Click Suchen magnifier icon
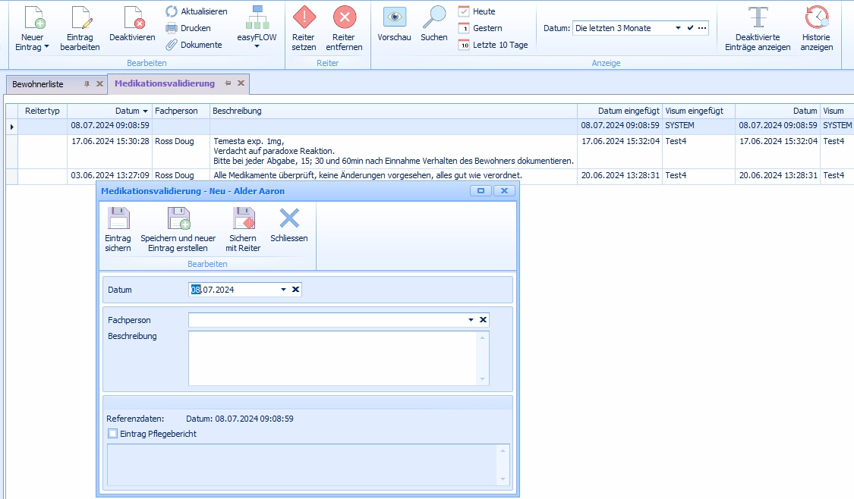 pyautogui.click(x=434, y=17)
